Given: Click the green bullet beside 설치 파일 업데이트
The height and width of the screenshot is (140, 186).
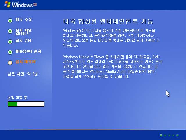Looking at the screenshot, I should click(10, 31).
